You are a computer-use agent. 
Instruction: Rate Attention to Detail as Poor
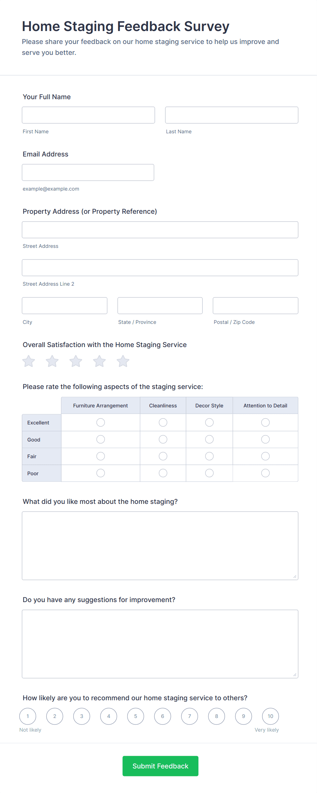coord(265,473)
